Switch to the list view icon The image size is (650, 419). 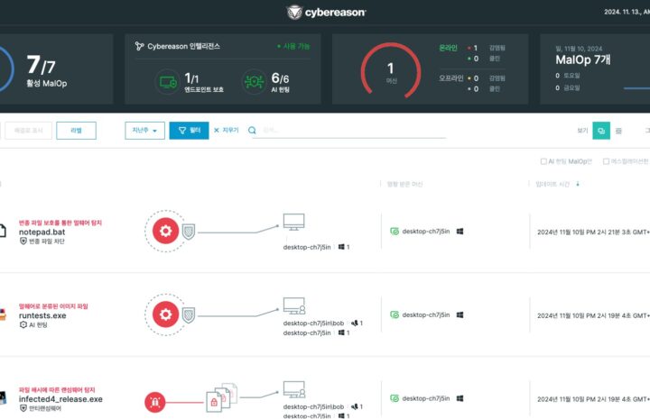click(x=618, y=131)
